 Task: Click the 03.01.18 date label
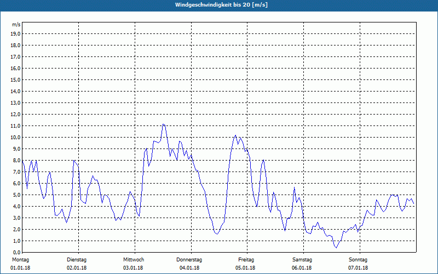pos(133,268)
